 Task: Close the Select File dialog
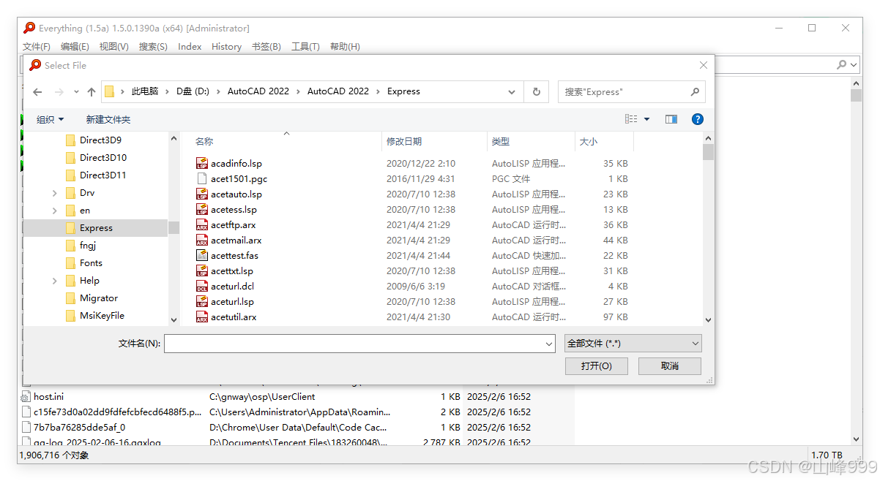point(703,65)
